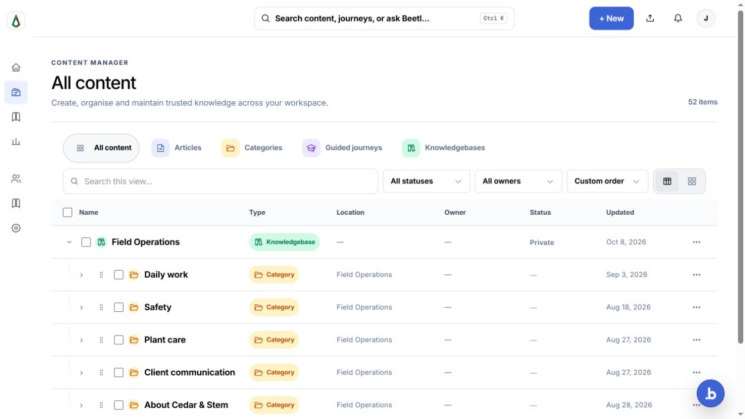
Task: Open the Beetl chat assistant bubble
Action: click(x=710, y=394)
